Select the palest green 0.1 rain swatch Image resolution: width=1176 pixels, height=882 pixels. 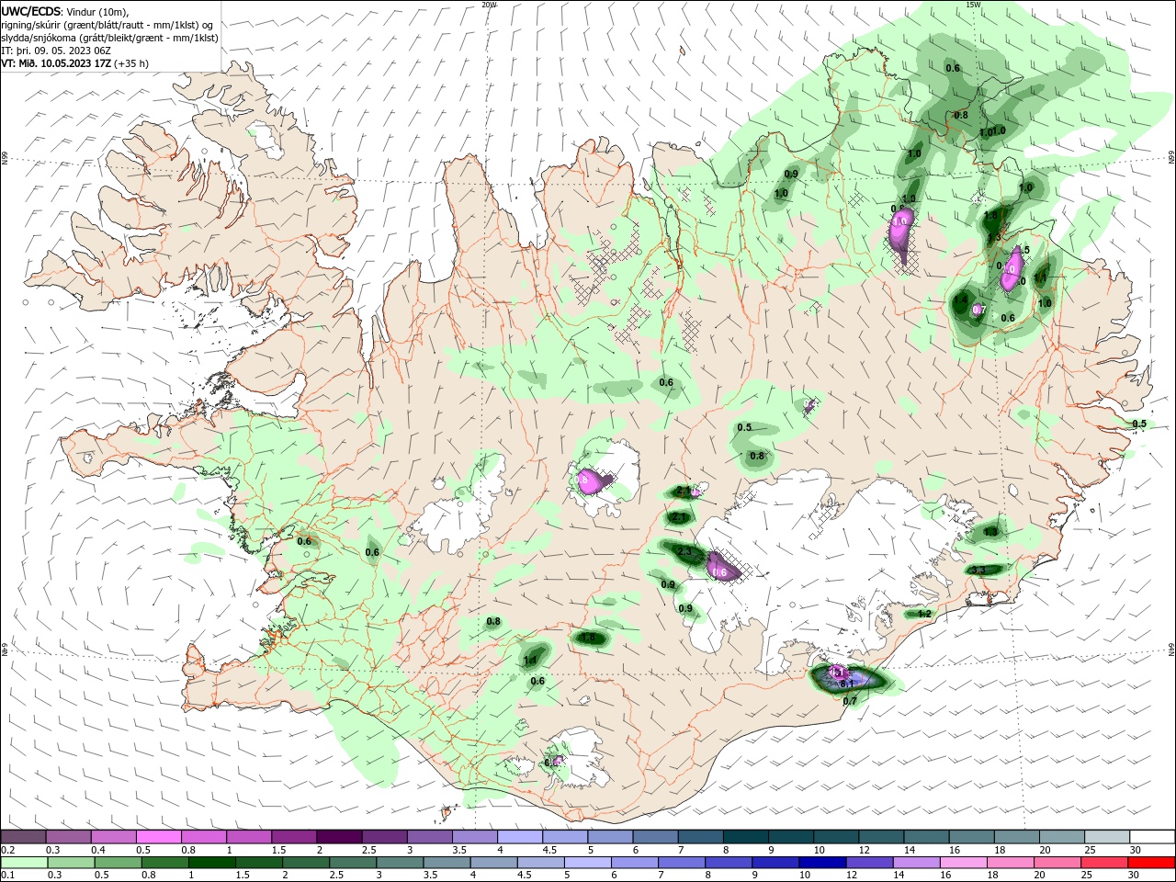(24, 862)
